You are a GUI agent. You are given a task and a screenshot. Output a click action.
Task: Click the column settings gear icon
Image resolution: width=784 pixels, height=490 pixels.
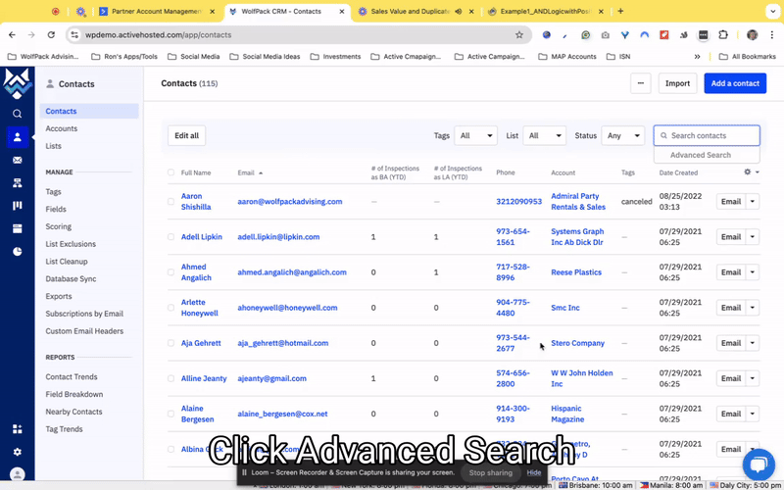pos(748,172)
